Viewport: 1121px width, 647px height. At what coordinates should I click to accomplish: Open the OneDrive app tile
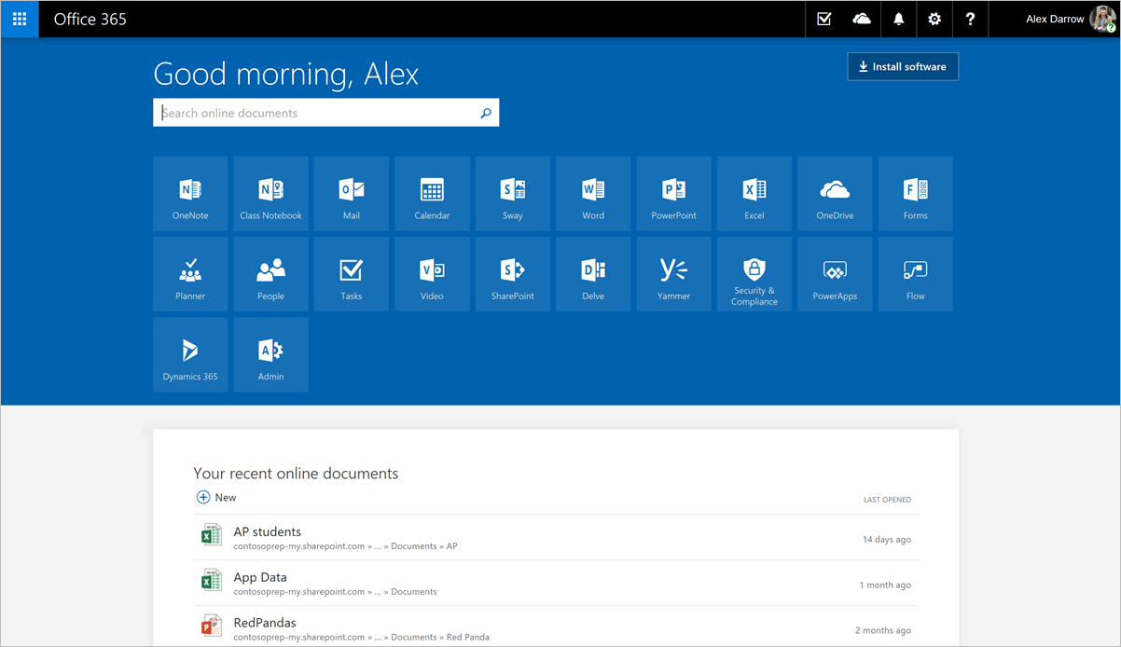point(835,194)
